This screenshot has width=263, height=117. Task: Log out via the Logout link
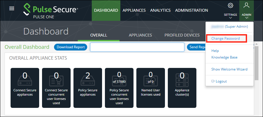(221, 81)
